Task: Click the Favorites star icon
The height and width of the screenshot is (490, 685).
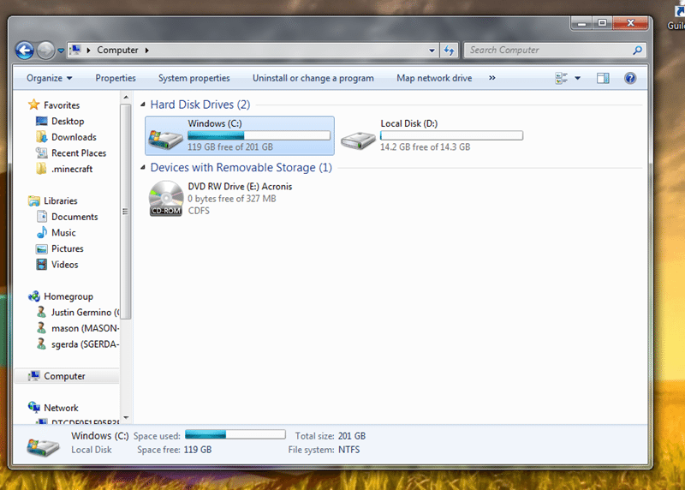Action: [33, 105]
